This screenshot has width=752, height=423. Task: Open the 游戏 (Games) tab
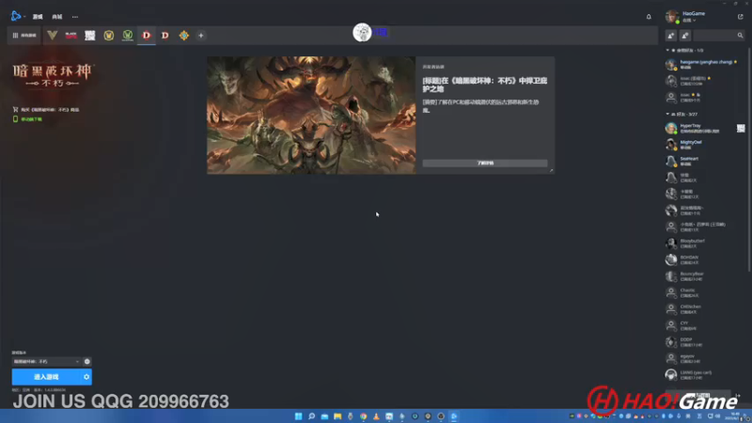coord(38,17)
